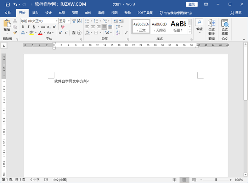This screenshot has width=248, height=183.
Task: Open the font name dropdown
Action: pyautogui.click(x=57, y=21)
